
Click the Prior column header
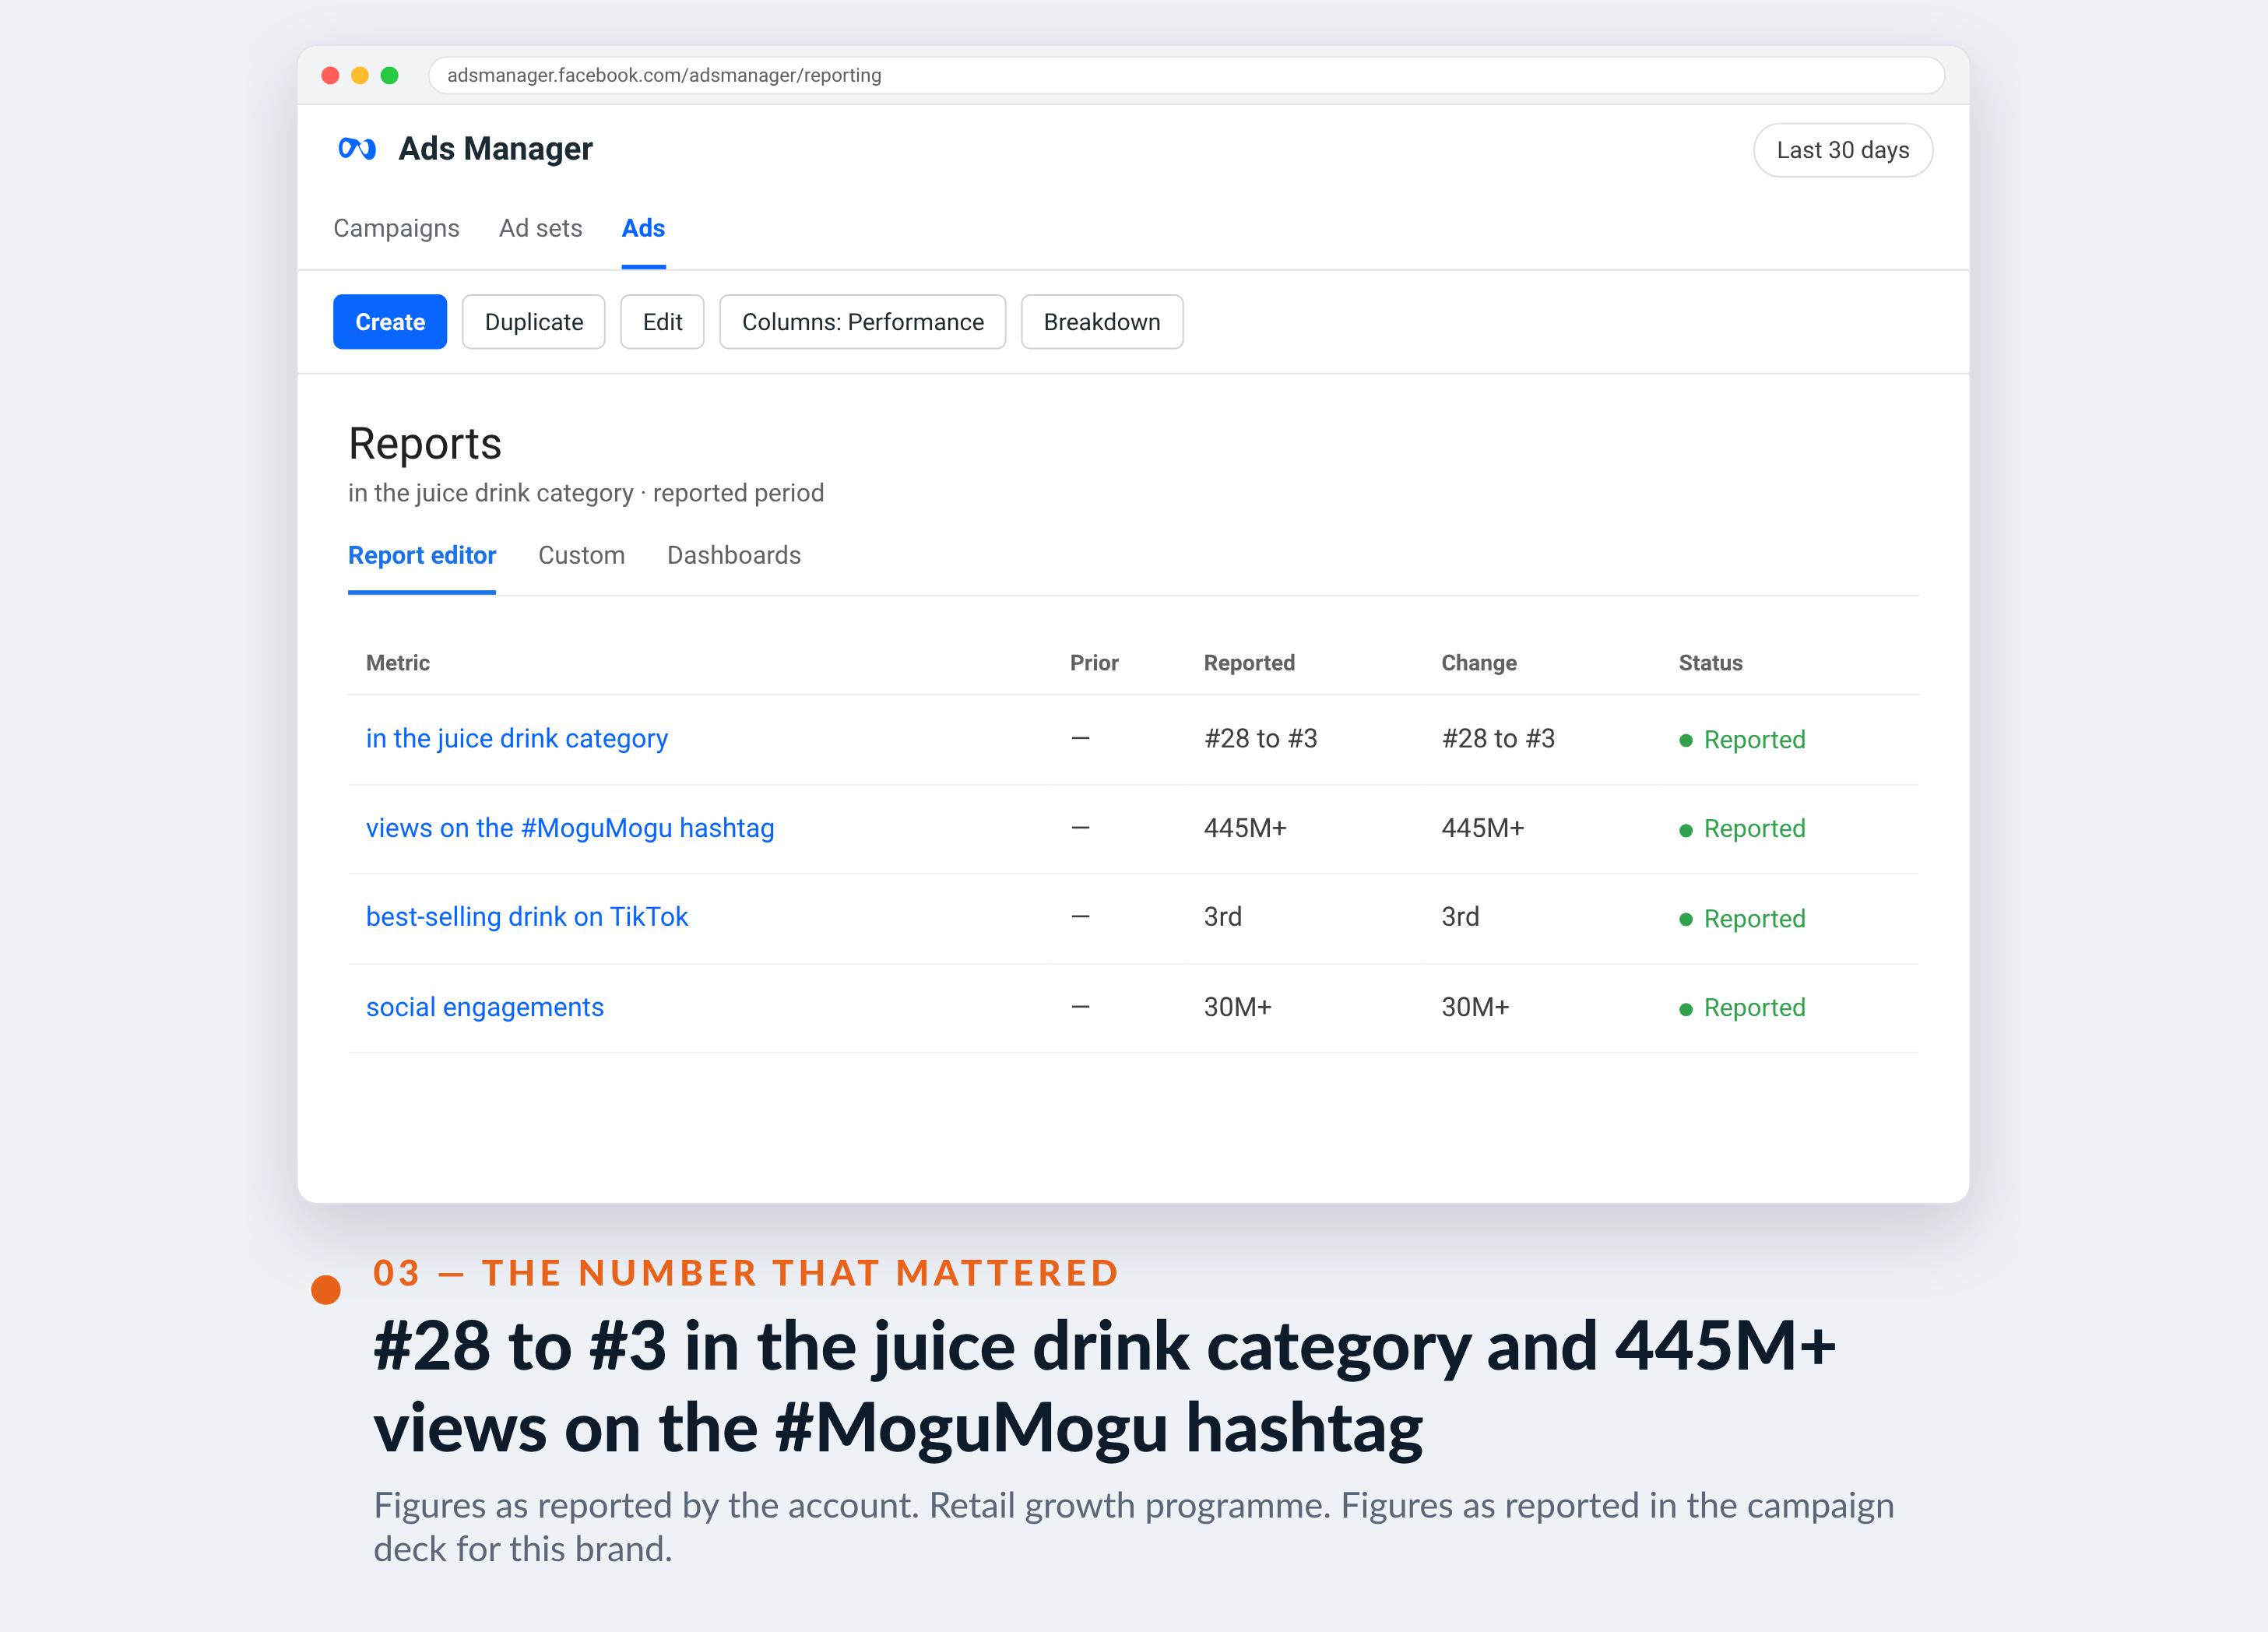(1094, 663)
